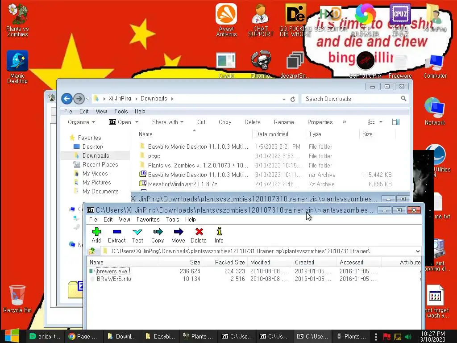Open the Explorer Edit menu

pos(84,111)
